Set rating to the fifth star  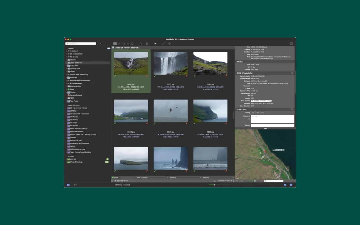(263, 113)
